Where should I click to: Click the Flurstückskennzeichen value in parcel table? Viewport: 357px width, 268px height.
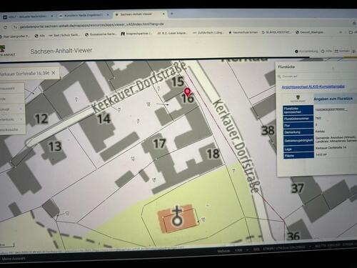[x=331, y=109]
